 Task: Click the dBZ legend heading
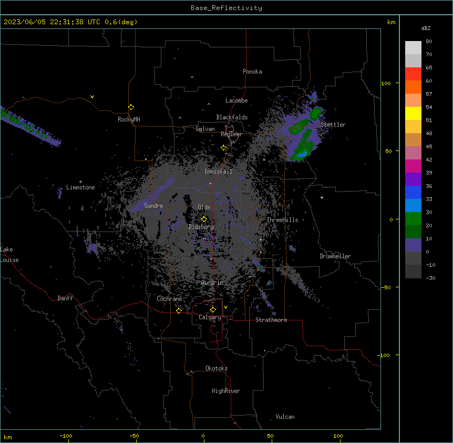pos(426,28)
